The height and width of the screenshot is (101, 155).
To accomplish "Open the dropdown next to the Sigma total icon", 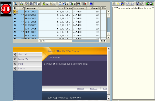I will [x=47, y=4].
